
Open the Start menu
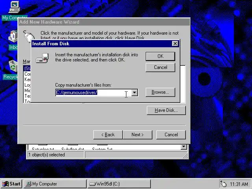pyautogui.click(x=11, y=184)
